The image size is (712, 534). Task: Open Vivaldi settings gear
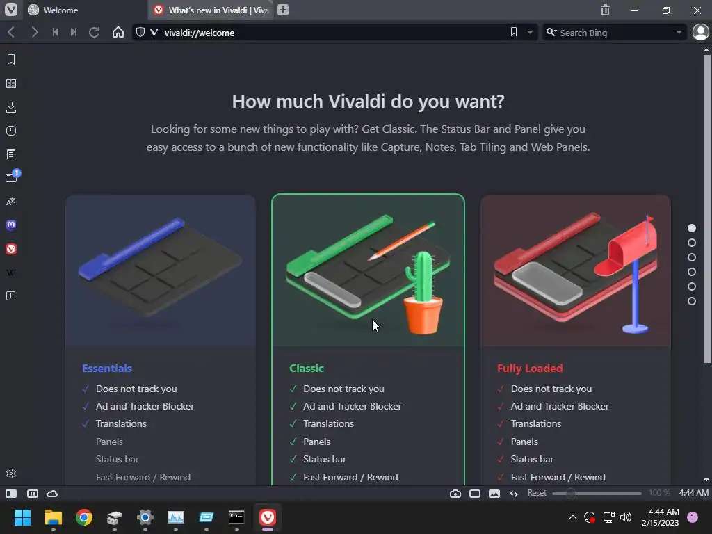[x=11, y=473]
